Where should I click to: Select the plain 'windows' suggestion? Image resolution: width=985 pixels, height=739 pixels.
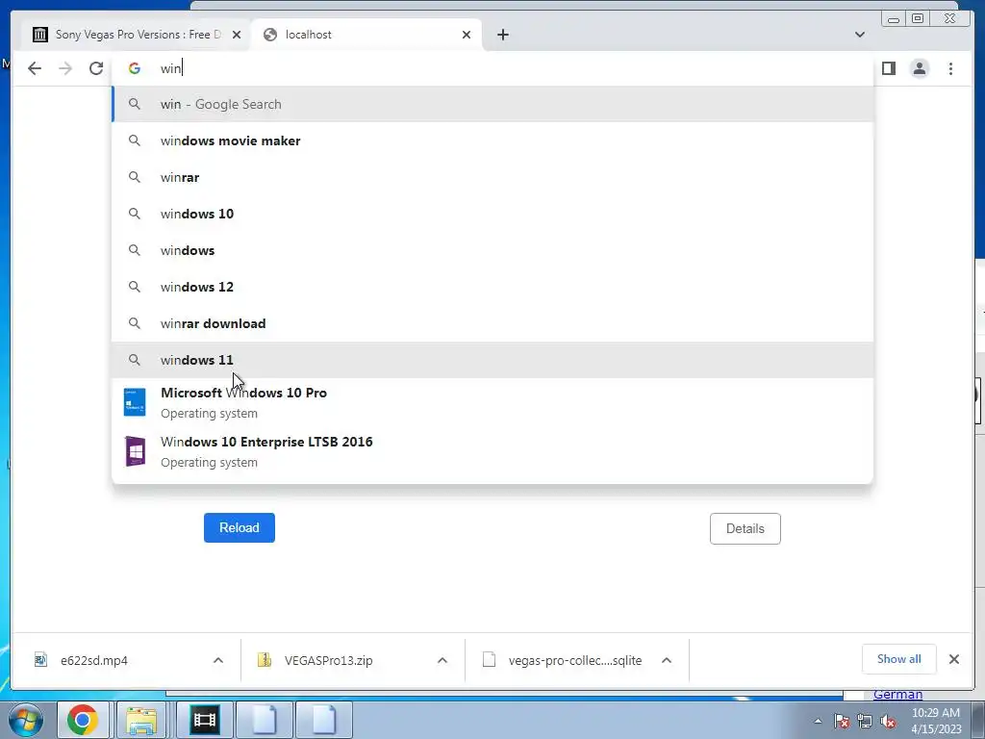[x=492, y=250]
